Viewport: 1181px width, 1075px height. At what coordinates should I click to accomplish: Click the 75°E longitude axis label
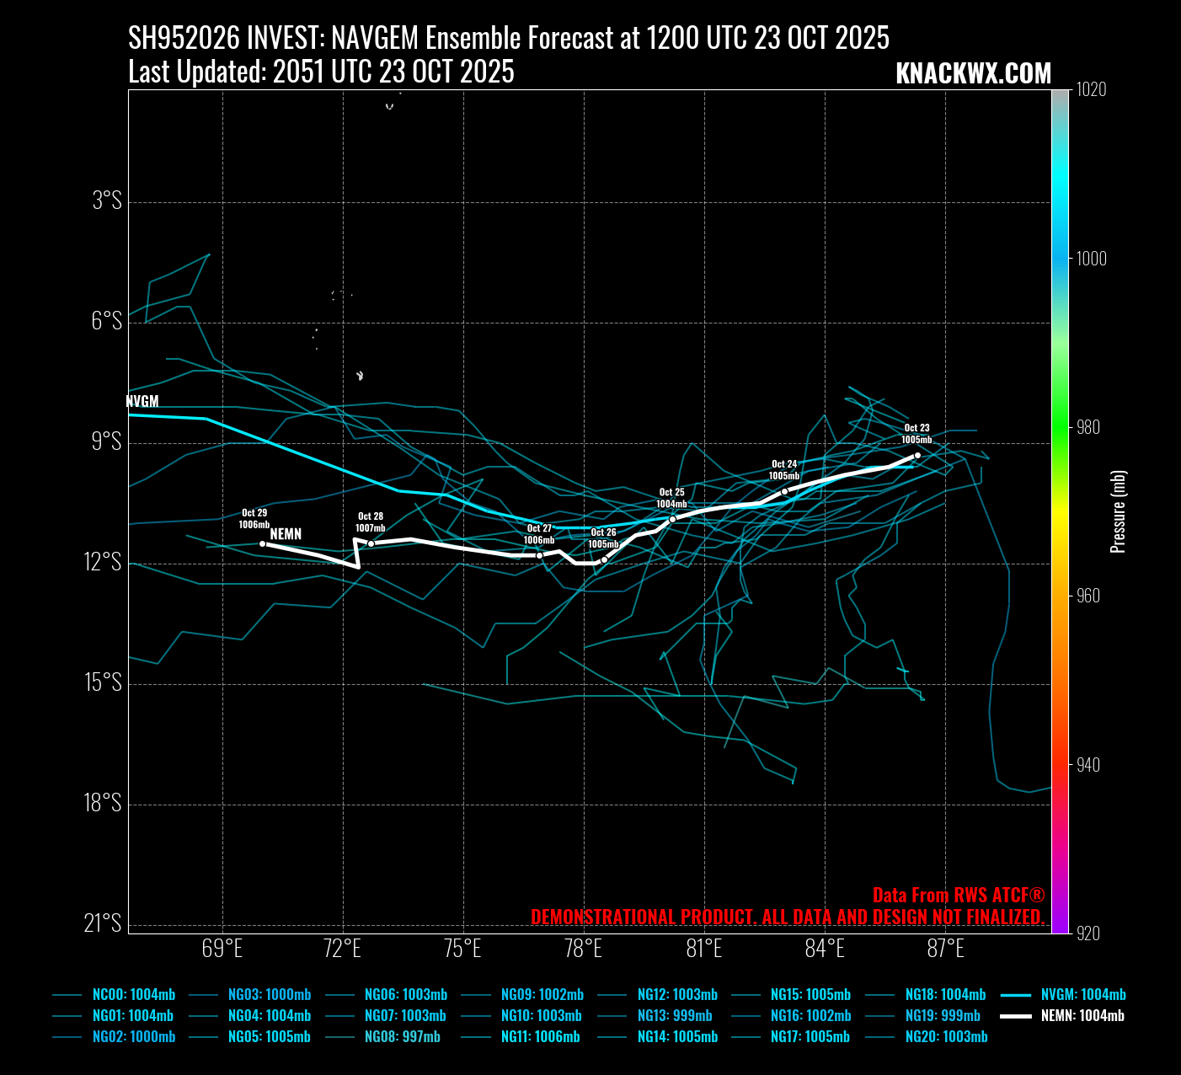pos(463,949)
